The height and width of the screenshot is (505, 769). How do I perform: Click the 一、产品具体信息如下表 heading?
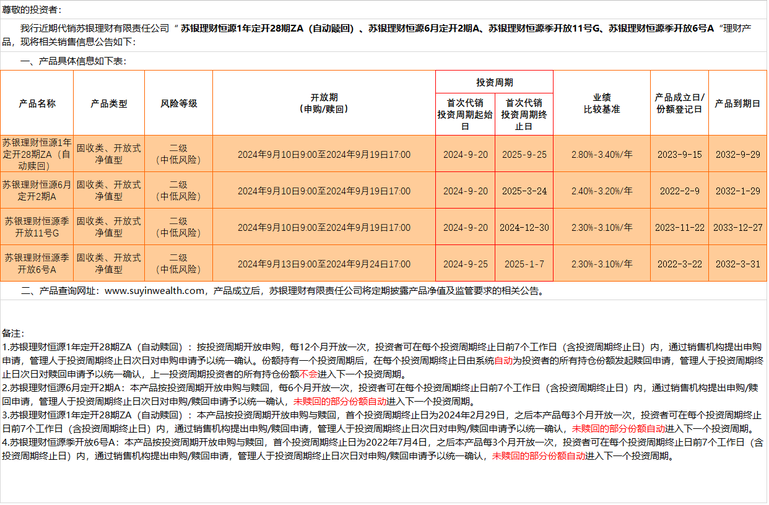(x=74, y=61)
